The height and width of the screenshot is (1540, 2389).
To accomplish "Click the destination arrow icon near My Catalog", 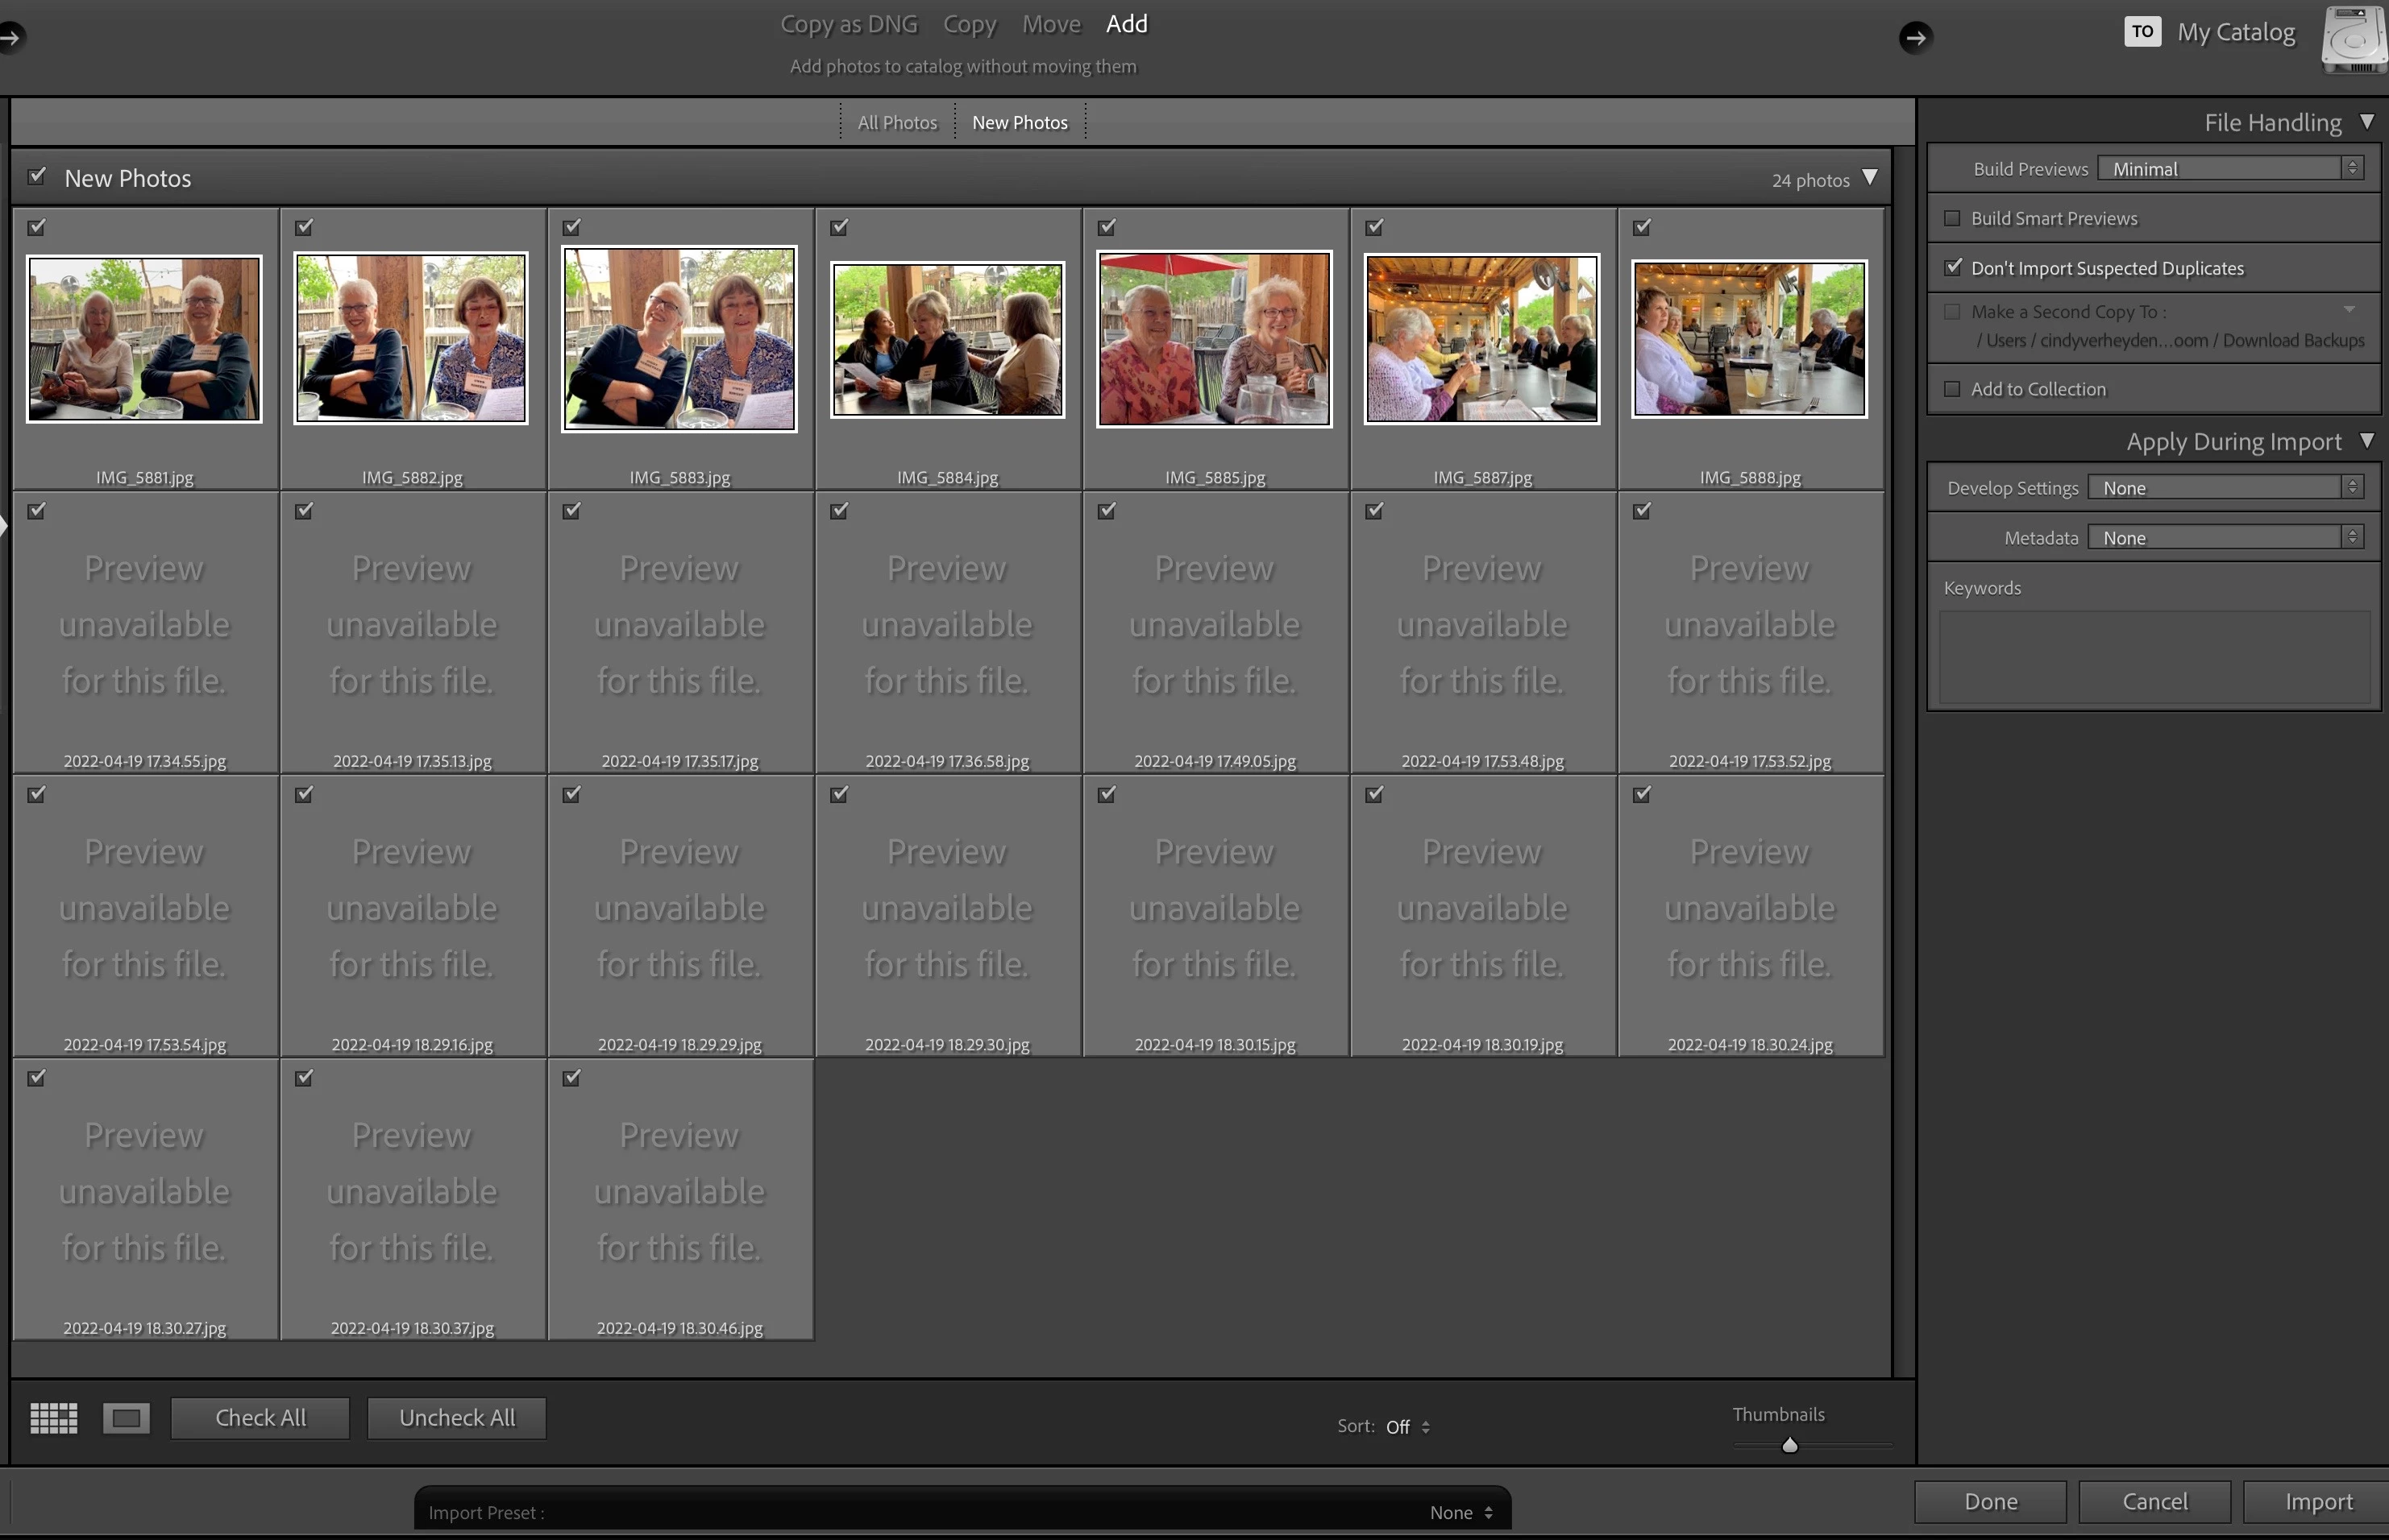I will pyautogui.click(x=1915, y=38).
